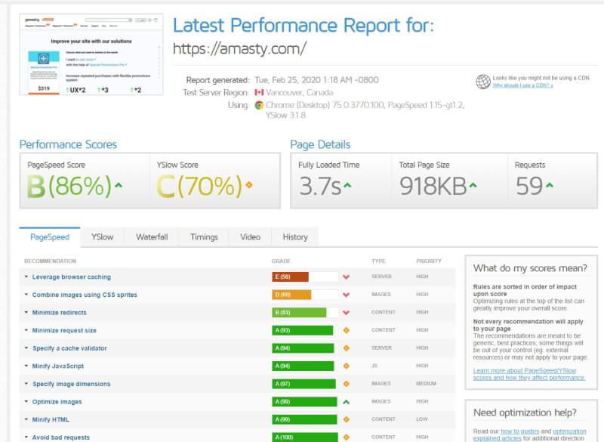
Task: Open Learn more about PageSpeed/YSlow scores link
Action: tap(529, 374)
